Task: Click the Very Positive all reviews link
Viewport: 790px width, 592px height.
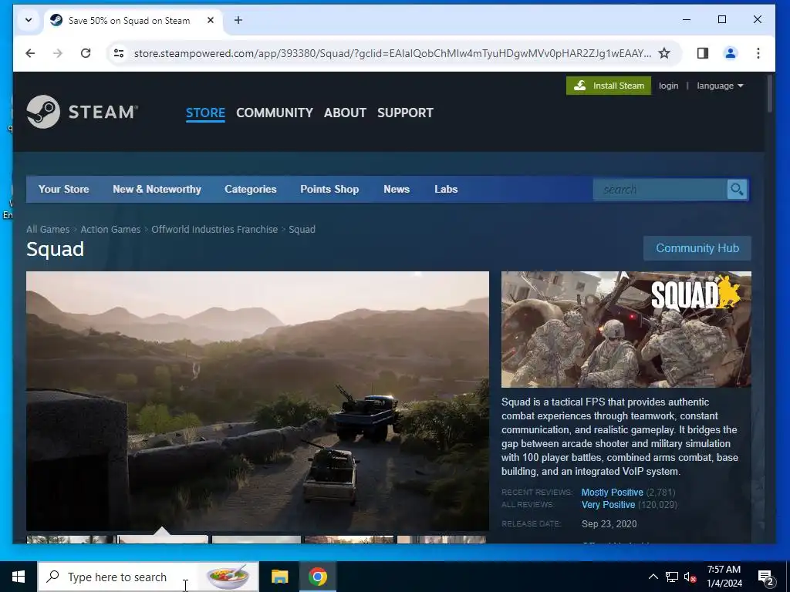Action: tap(608, 504)
